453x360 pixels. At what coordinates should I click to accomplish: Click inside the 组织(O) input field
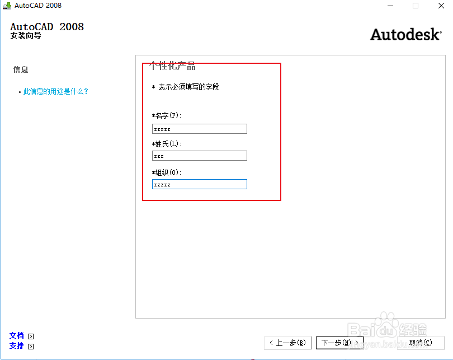[199, 184]
